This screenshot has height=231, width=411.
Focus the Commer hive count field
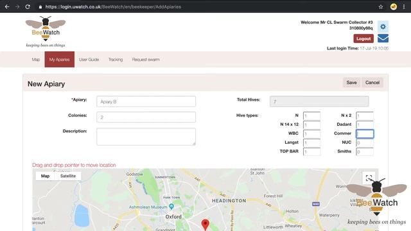(365, 134)
